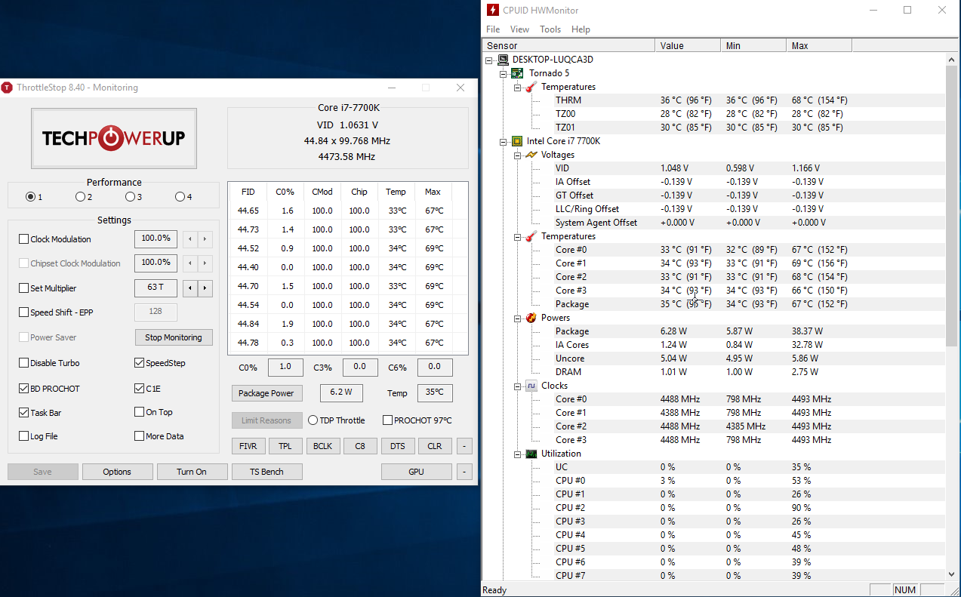Uncheck the BD PROCHOT checkbox
The image size is (961, 597).
click(24, 389)
